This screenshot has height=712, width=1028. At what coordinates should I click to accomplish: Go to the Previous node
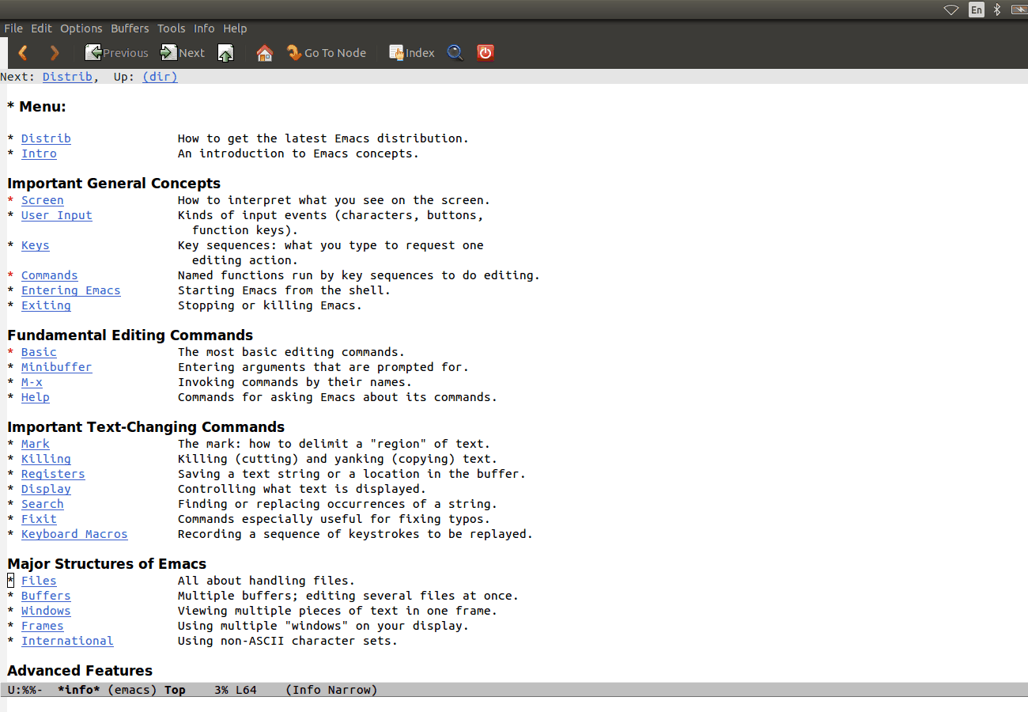116,53
